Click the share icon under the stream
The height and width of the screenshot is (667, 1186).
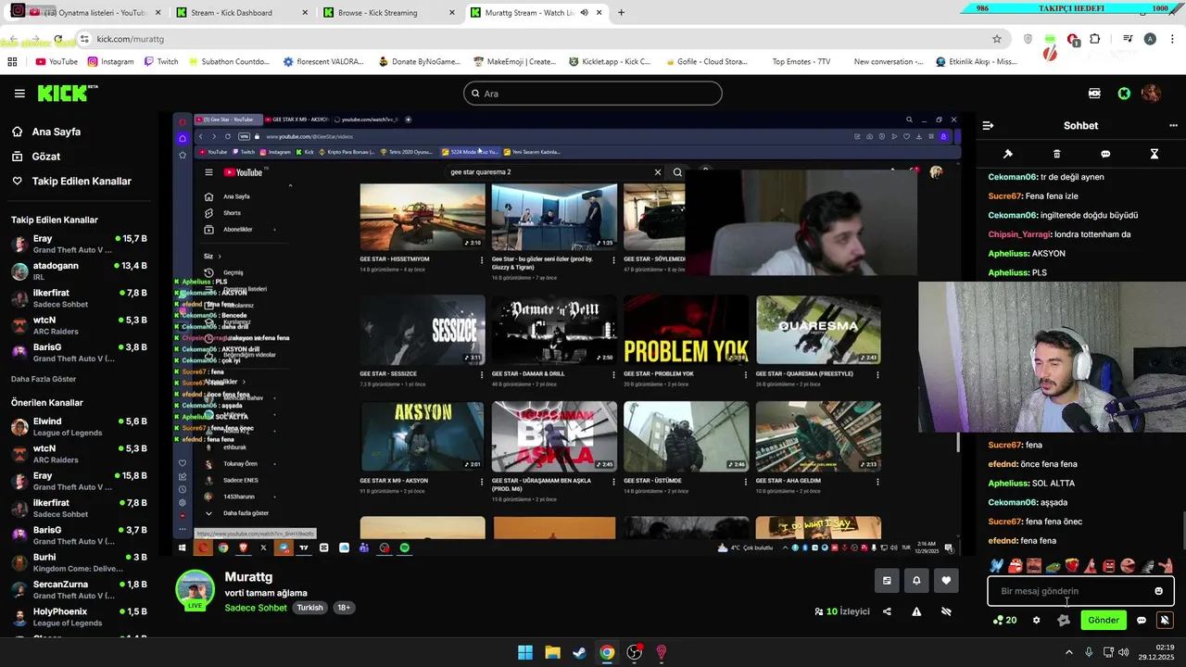pyautogui.click(x=887, y=611)
